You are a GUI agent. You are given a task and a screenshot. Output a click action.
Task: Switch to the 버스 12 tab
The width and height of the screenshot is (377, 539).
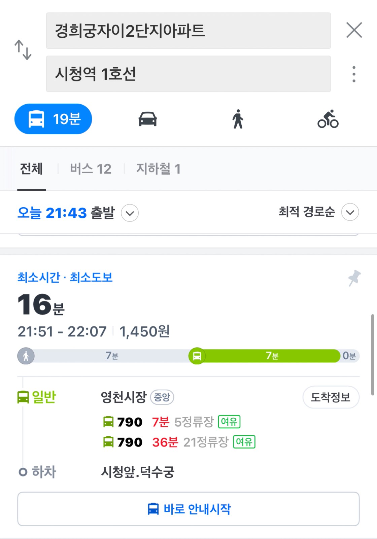tap(91, 169)
